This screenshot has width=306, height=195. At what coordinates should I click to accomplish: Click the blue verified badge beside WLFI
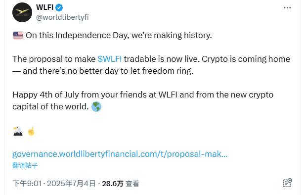[59, 7]
